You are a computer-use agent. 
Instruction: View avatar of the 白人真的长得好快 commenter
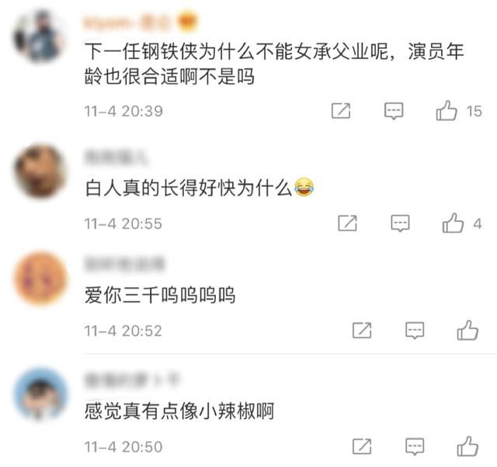pos(40,171)
